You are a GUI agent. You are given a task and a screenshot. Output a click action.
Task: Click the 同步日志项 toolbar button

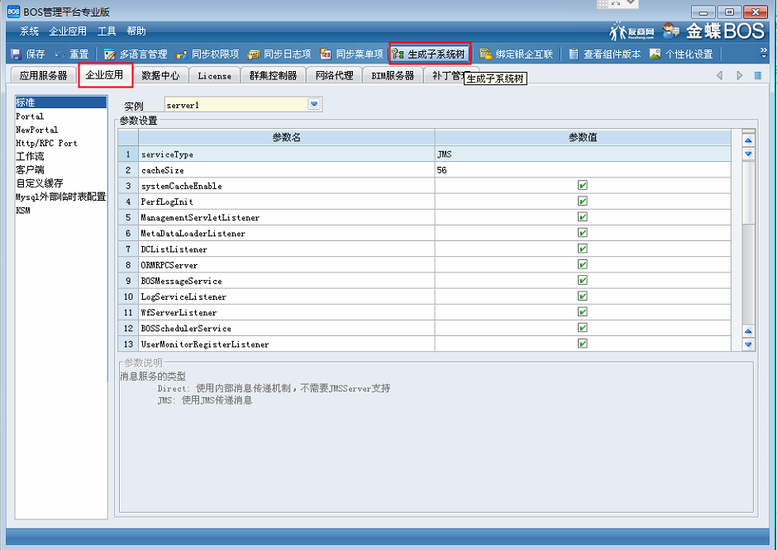tap(280, 54)
